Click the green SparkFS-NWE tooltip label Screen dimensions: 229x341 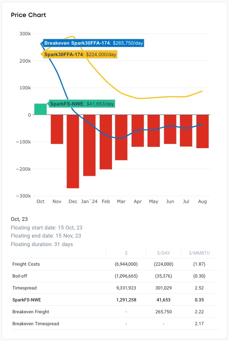click(81, 104)
